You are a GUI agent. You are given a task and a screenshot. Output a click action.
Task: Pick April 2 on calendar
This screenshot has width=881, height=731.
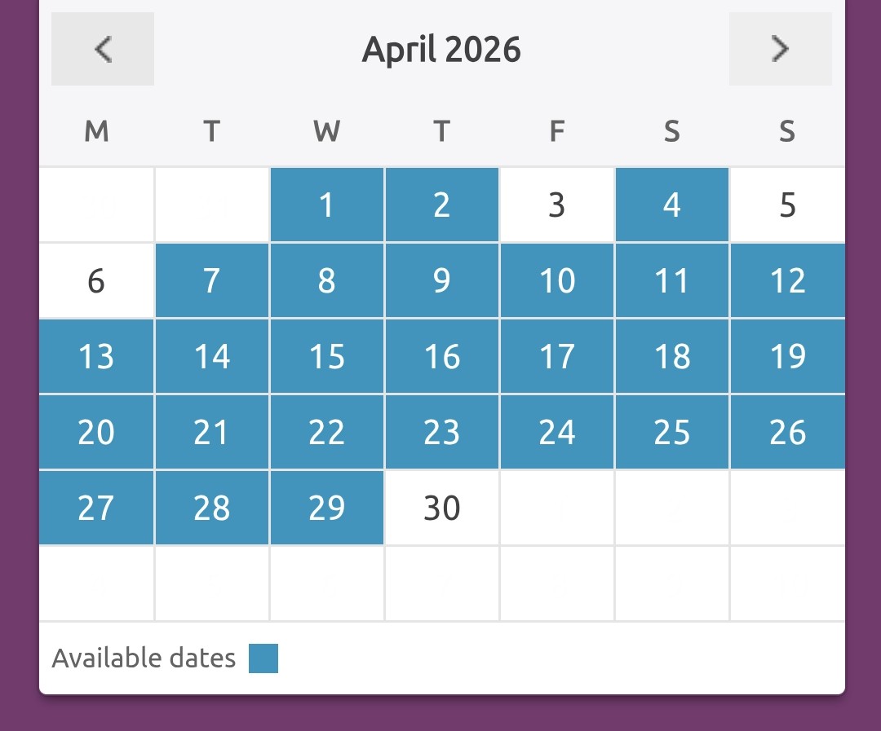(441, 205)
